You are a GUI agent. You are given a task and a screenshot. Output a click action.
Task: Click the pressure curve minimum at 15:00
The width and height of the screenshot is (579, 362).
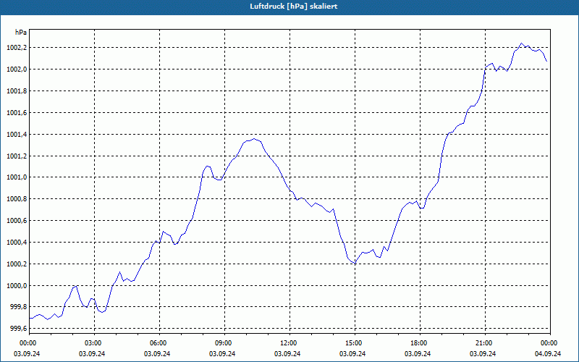click(355, 264)
